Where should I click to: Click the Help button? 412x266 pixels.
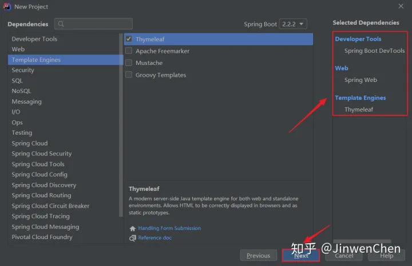click(x=386, y=256)
